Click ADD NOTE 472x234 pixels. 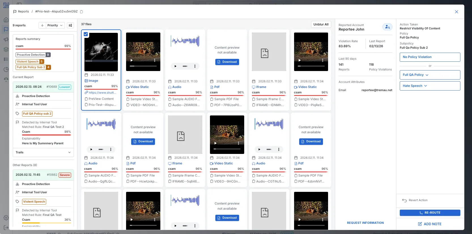click(430, 224)
